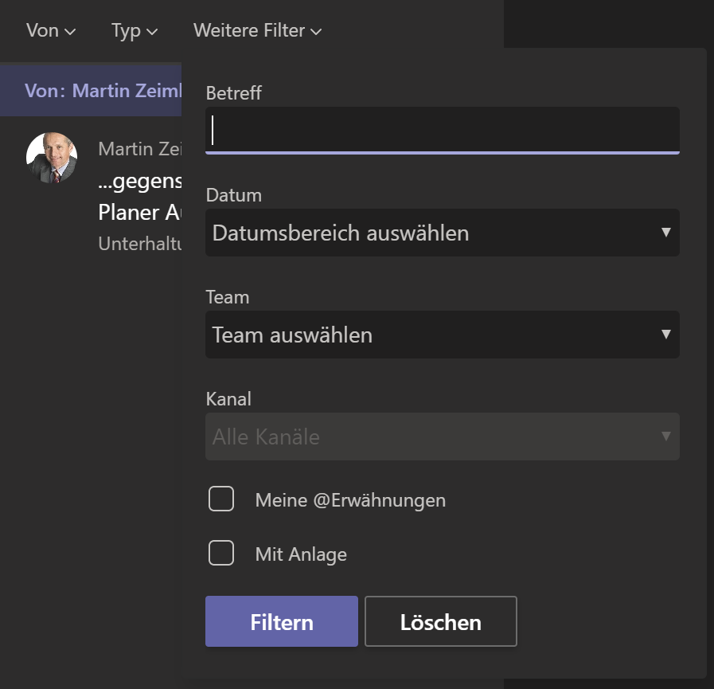
Task: Open the Typ filter dropdown
Action: (x=134, y=31)
